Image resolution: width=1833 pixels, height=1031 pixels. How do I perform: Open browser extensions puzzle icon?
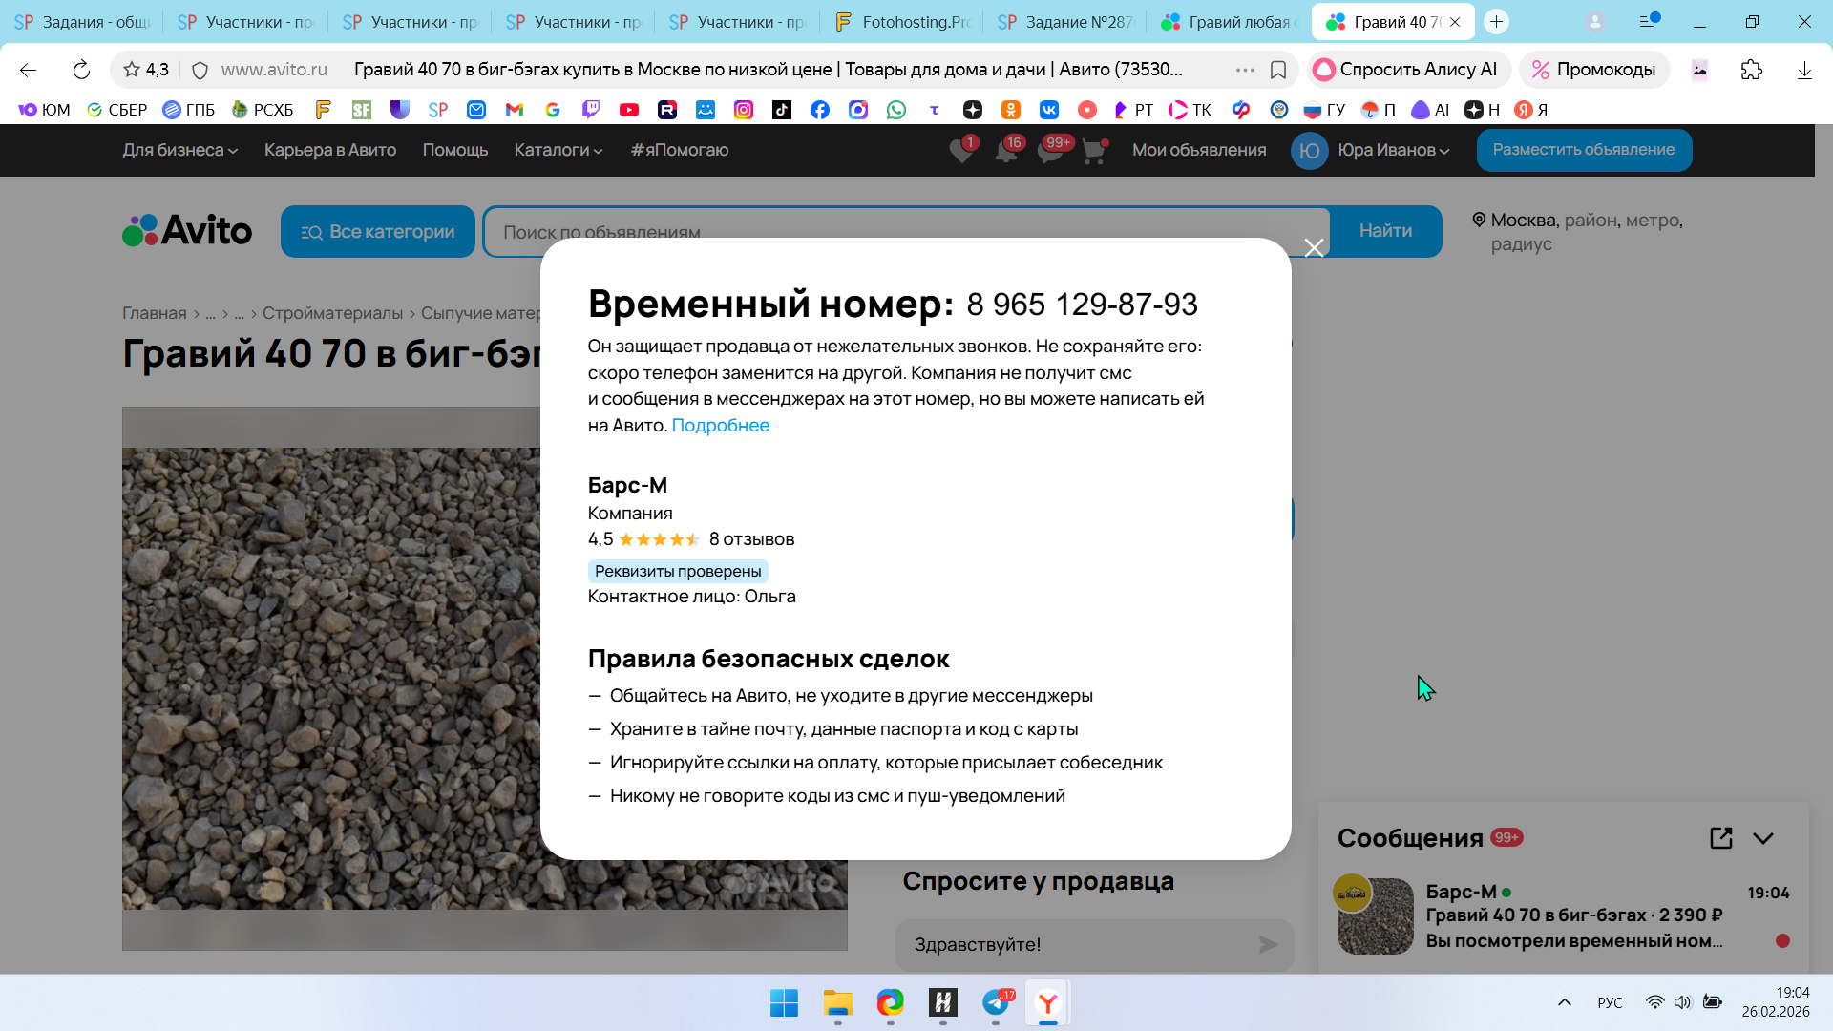1751,70
